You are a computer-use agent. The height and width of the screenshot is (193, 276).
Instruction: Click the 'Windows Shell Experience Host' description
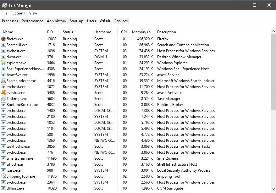tap(183, 69)
